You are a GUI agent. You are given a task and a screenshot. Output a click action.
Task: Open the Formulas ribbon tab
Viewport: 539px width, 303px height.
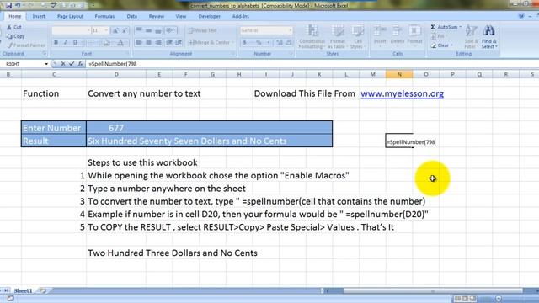click(104, 16)
